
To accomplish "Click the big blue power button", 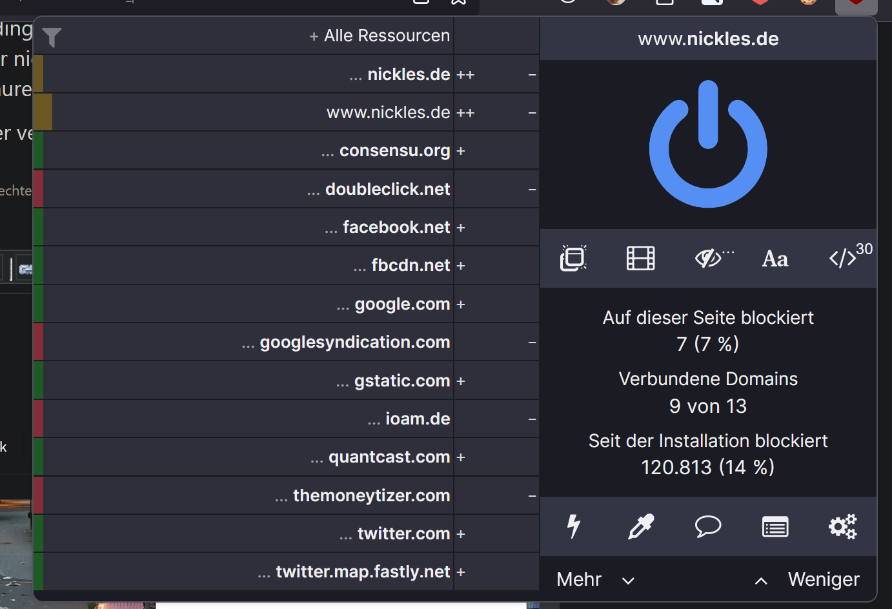I will click(708, 144).
